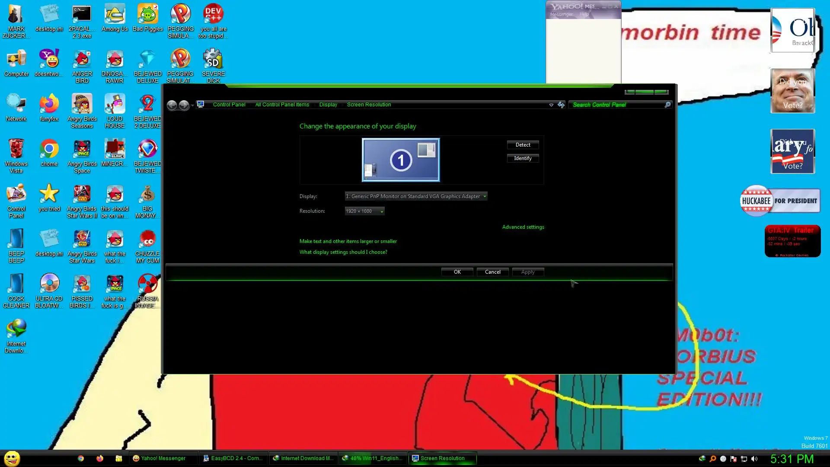Click the volume speaker tray icon

click(x=754, y=459)
